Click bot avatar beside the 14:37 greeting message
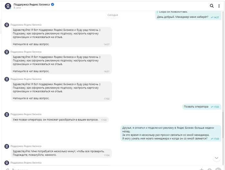 [x=6, y=25]
